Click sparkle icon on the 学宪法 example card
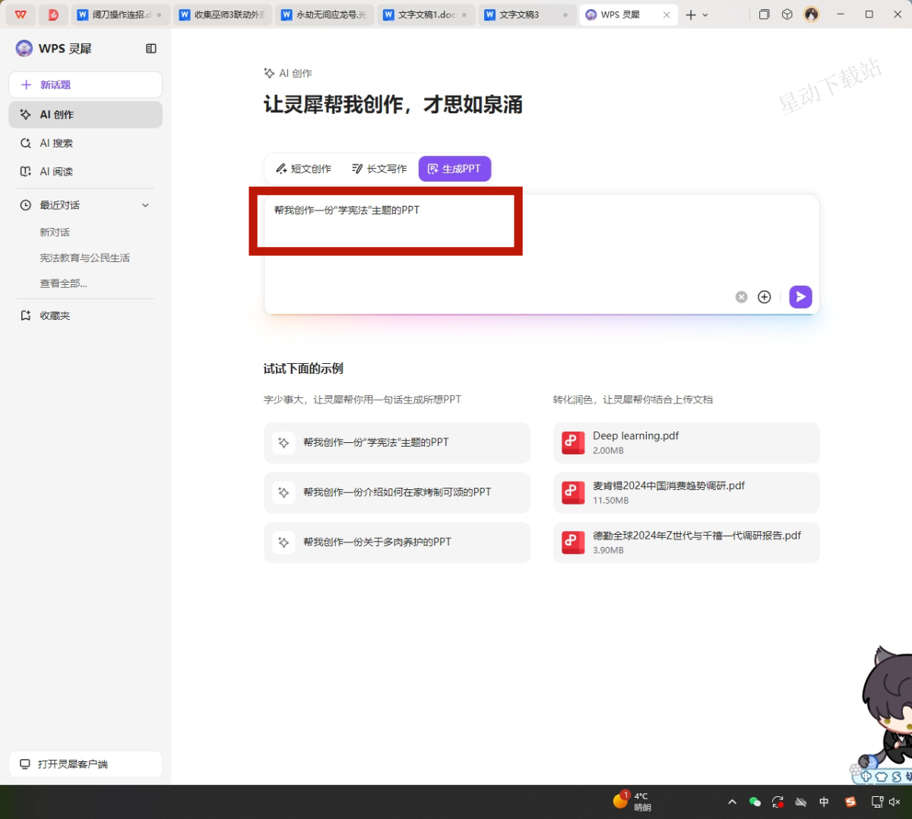Viewport: 912px width, 819px height. coord(283,443)
